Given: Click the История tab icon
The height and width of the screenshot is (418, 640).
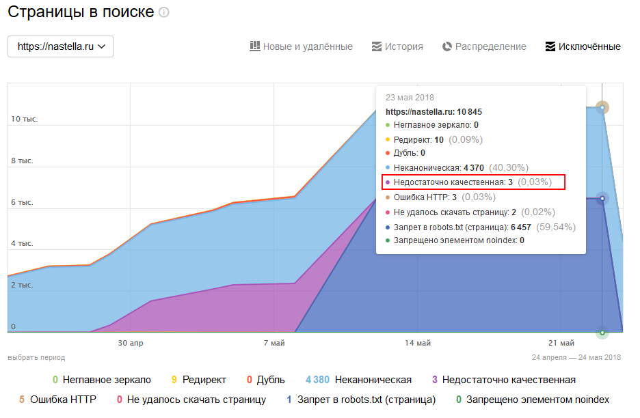Looking at the screenshot, I should click(376, 46).
